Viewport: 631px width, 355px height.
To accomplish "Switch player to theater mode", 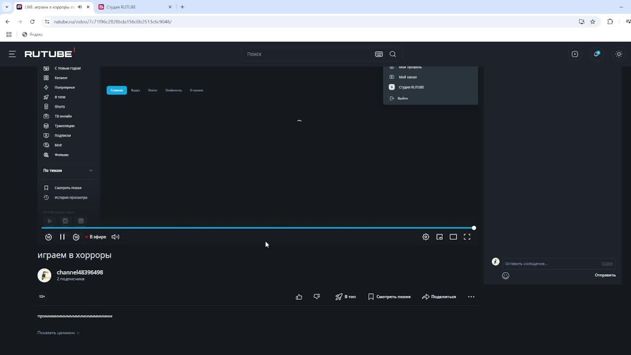I will [453, 237].
